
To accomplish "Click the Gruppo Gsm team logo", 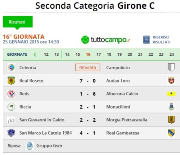I will (30, 146).
